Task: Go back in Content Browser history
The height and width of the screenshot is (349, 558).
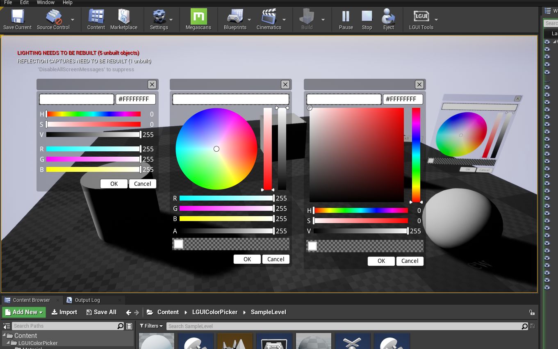Action: [129, 313]
